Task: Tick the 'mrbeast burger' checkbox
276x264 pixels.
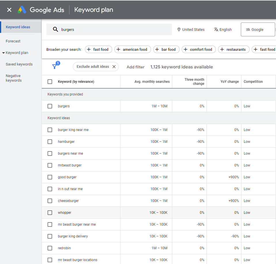Action: click(x=50, y=165)
